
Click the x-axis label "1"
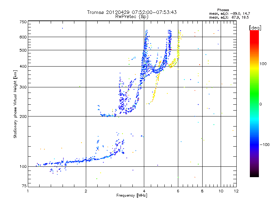28,191
